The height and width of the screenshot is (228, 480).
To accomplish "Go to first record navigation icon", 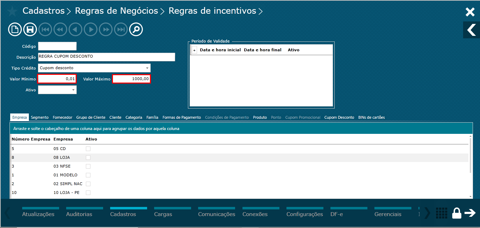I will click(x=45, y=30).
